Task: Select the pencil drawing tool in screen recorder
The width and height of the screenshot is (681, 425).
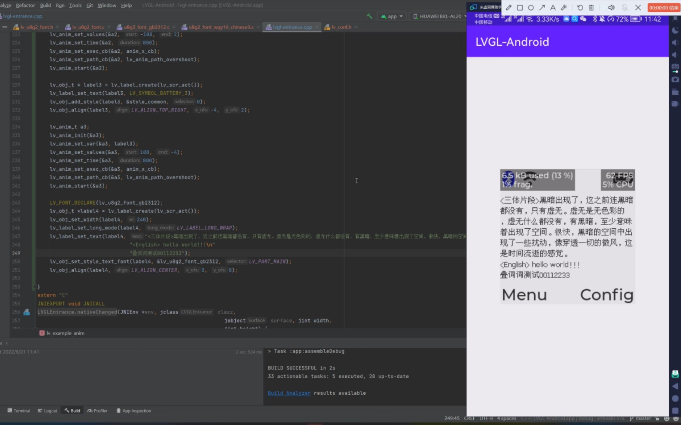Action: (509, 7)
